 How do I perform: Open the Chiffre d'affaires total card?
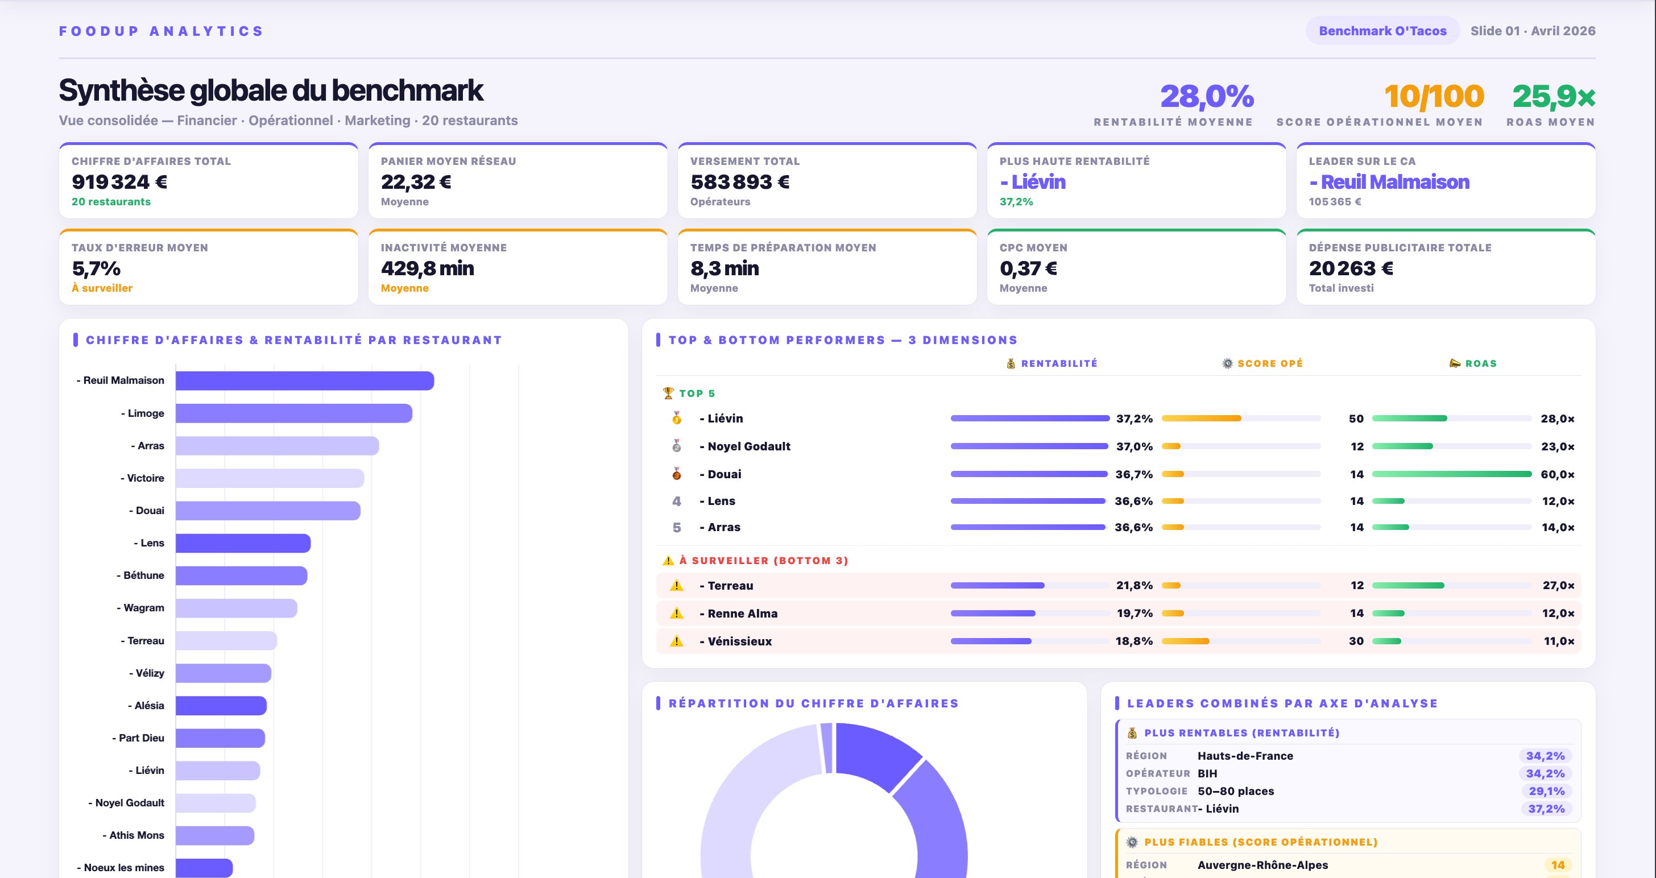(208, 181)
